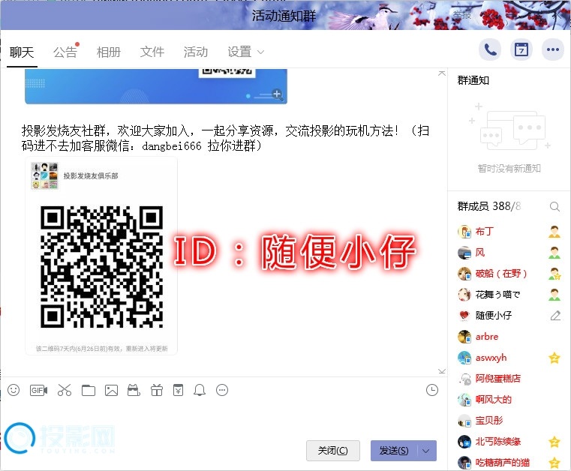
Task: Click the 群成员 388 header
Action: coord(489,206)
